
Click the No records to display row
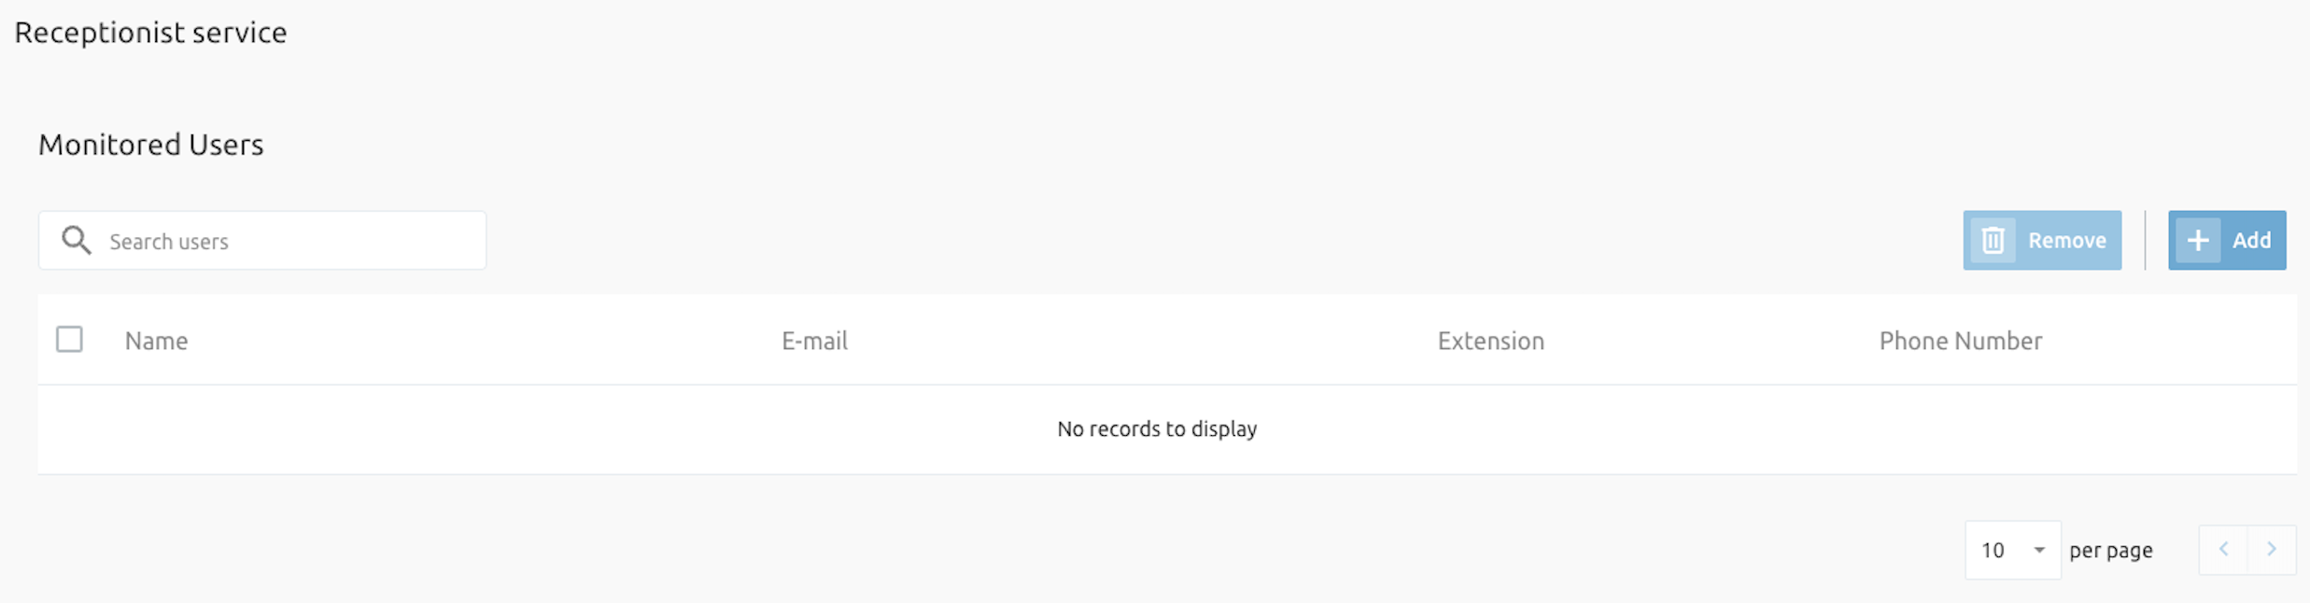point(1166,429)
